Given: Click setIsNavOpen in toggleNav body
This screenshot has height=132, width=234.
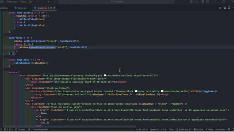Looking at the screenshot, I should [22, 63].
